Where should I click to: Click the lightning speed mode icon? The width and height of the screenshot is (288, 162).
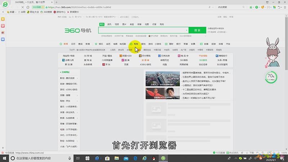coord(210,7)
